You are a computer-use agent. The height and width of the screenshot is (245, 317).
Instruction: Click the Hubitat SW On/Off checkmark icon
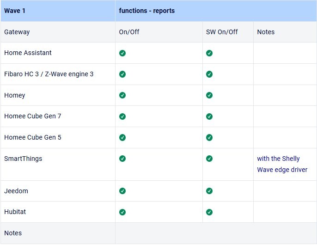pos(209,212)
